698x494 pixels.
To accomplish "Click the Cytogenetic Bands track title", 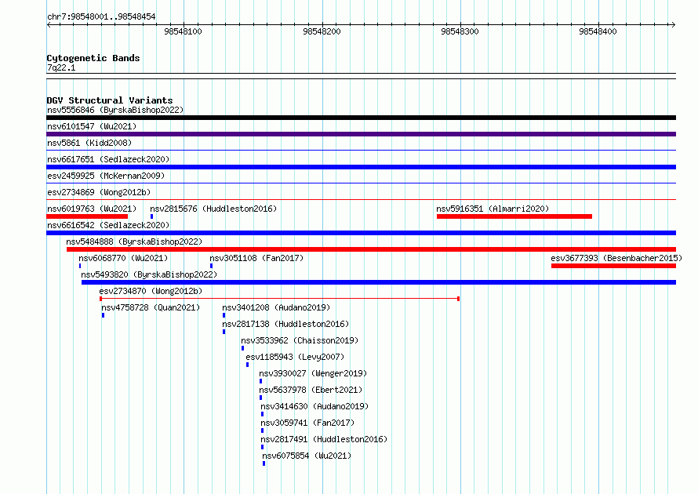I will tap(93, 58).
